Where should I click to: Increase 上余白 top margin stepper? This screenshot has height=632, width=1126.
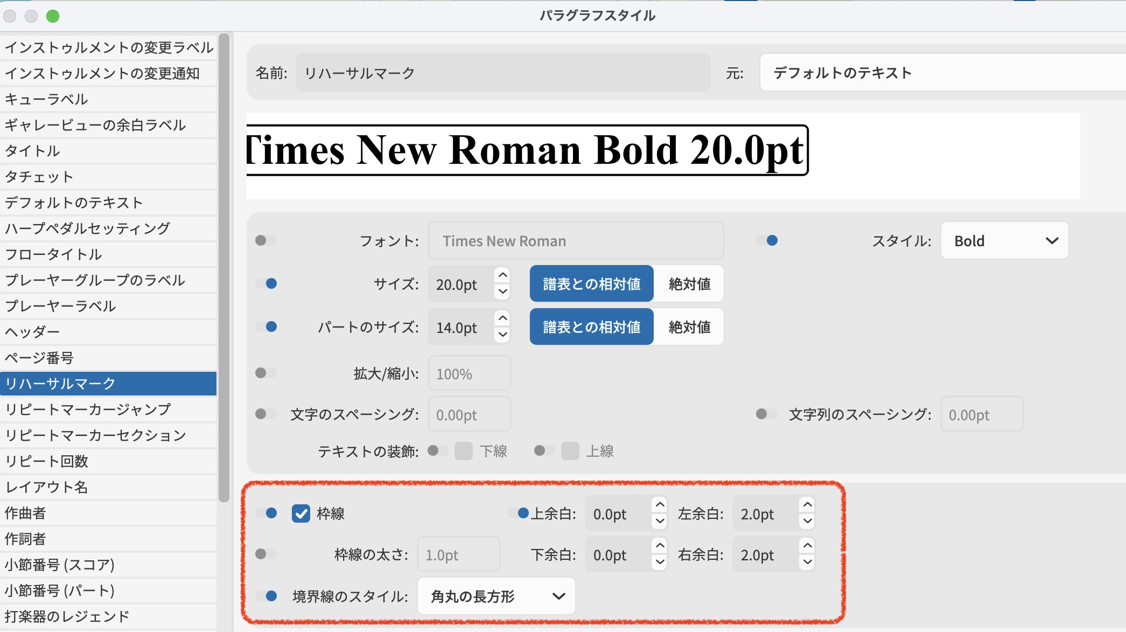click(660, 505)
